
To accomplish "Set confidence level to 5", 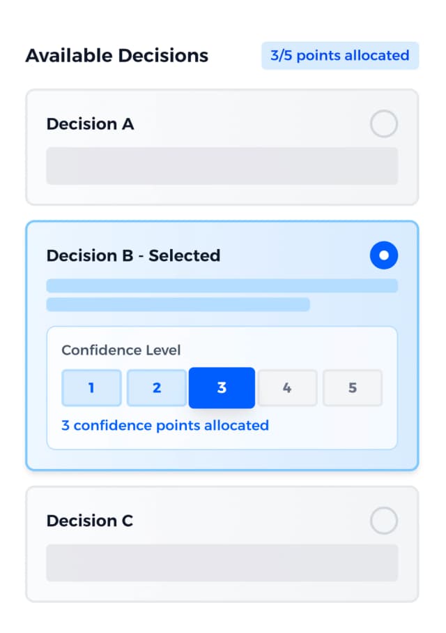I will tap(353, 387).
